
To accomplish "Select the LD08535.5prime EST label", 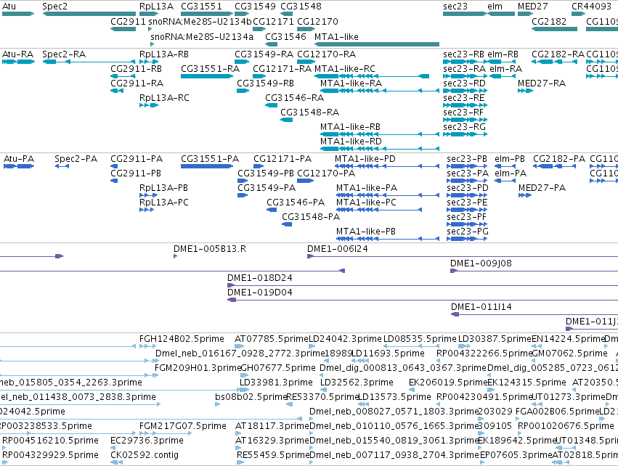I will click(x=420, y=339).
